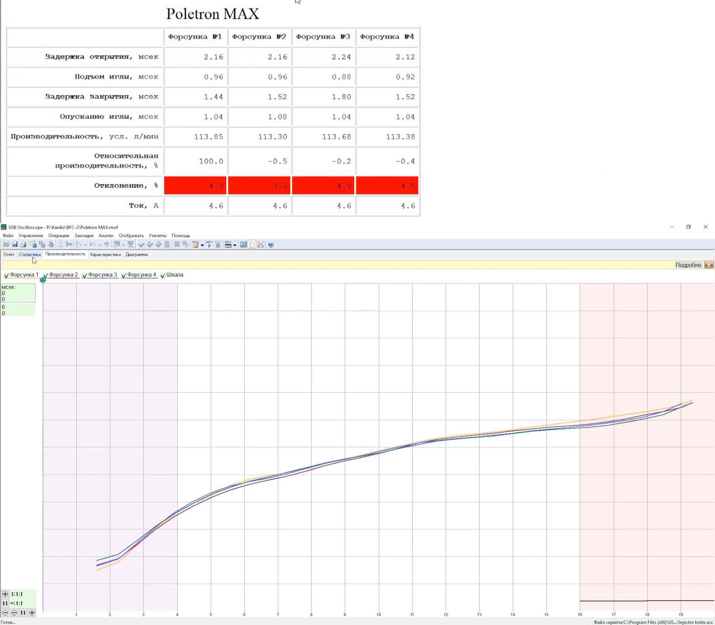
Task: Click the bottom-row 1:1 reset zoom icon
Action: pos(23,613)
